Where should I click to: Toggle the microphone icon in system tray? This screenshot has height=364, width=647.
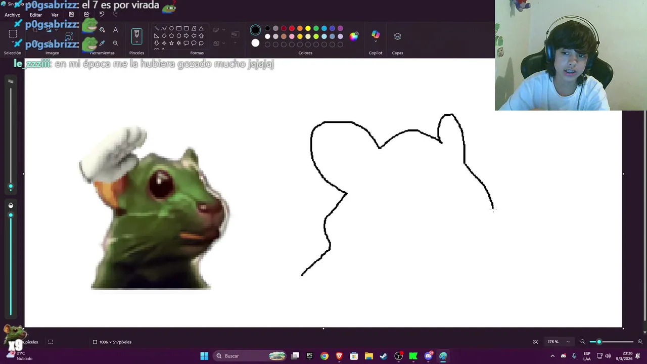pyautogui.click(x=574, y=356)
